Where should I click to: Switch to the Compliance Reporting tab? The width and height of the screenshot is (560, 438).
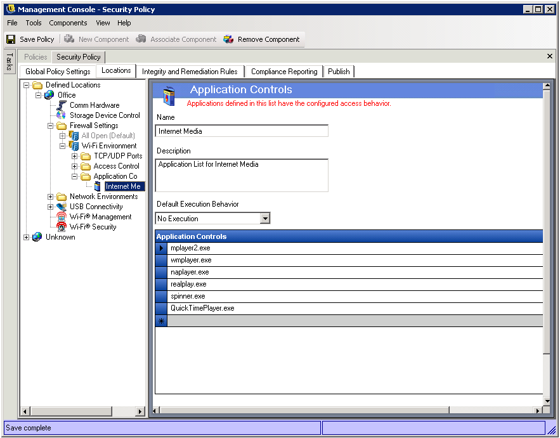coord(284,72)
